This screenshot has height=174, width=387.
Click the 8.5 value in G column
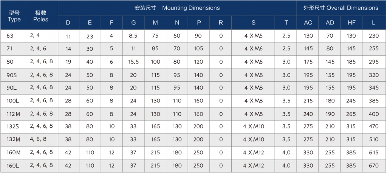(x=133, y=36)
